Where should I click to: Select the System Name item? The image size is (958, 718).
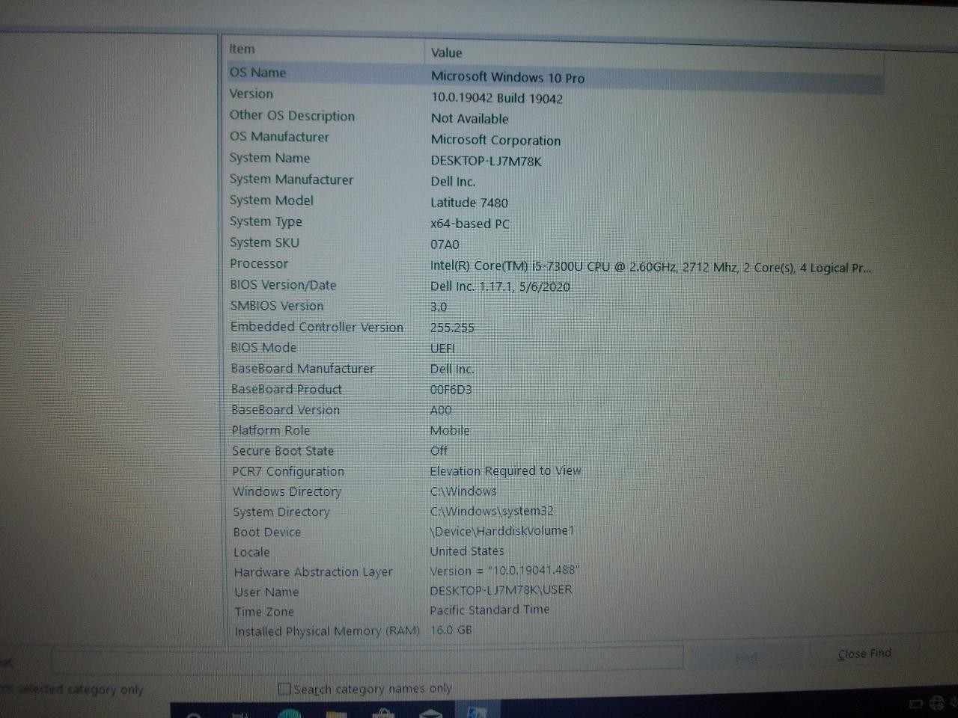pos(269,158)
